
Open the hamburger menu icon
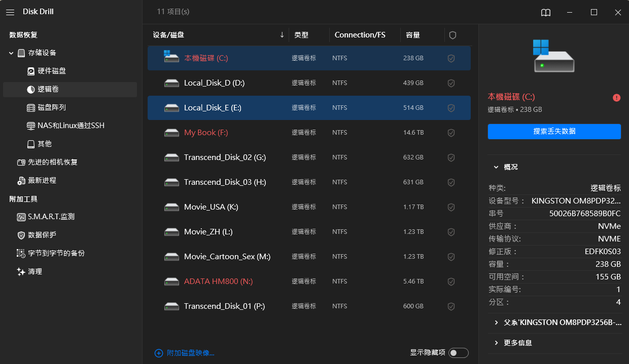pyautogui.click(x=10, y=12)
